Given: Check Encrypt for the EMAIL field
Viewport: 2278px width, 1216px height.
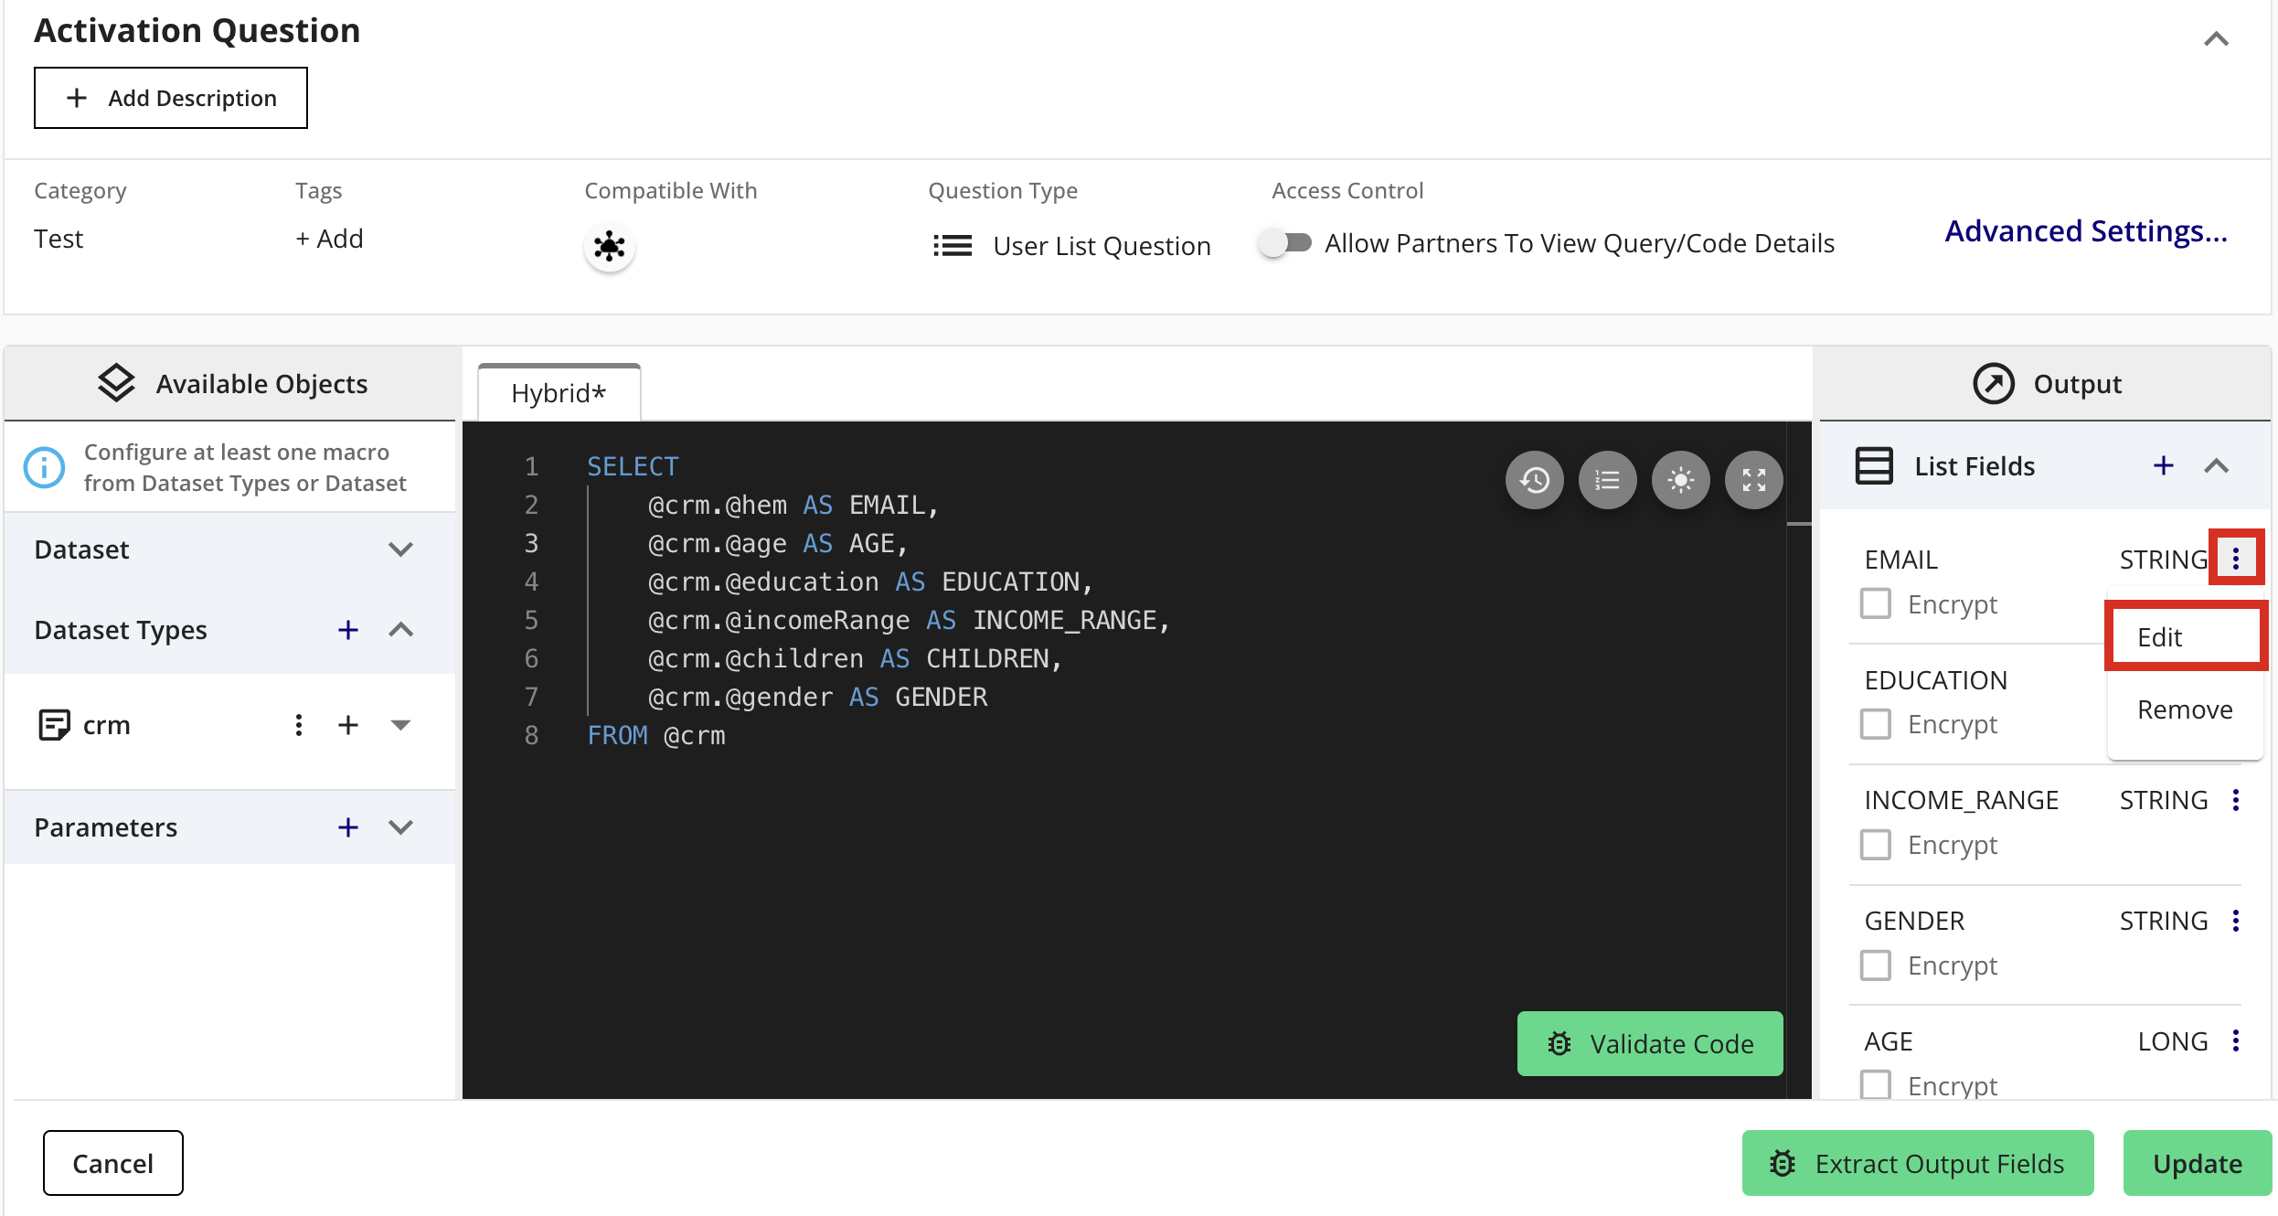Looking at the screenshot, I should [1875, 603].
